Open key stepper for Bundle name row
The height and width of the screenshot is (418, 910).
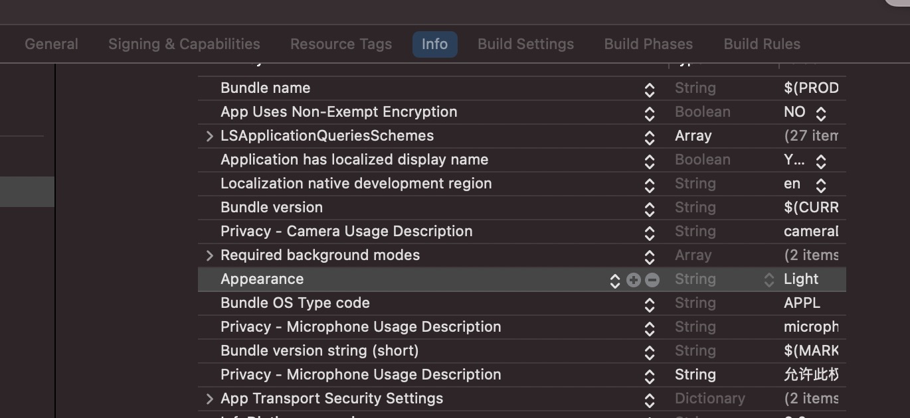coord(650,90)
